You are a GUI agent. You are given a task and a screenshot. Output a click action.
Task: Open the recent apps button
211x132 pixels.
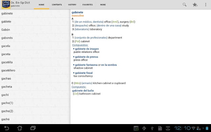coord(33,128)
